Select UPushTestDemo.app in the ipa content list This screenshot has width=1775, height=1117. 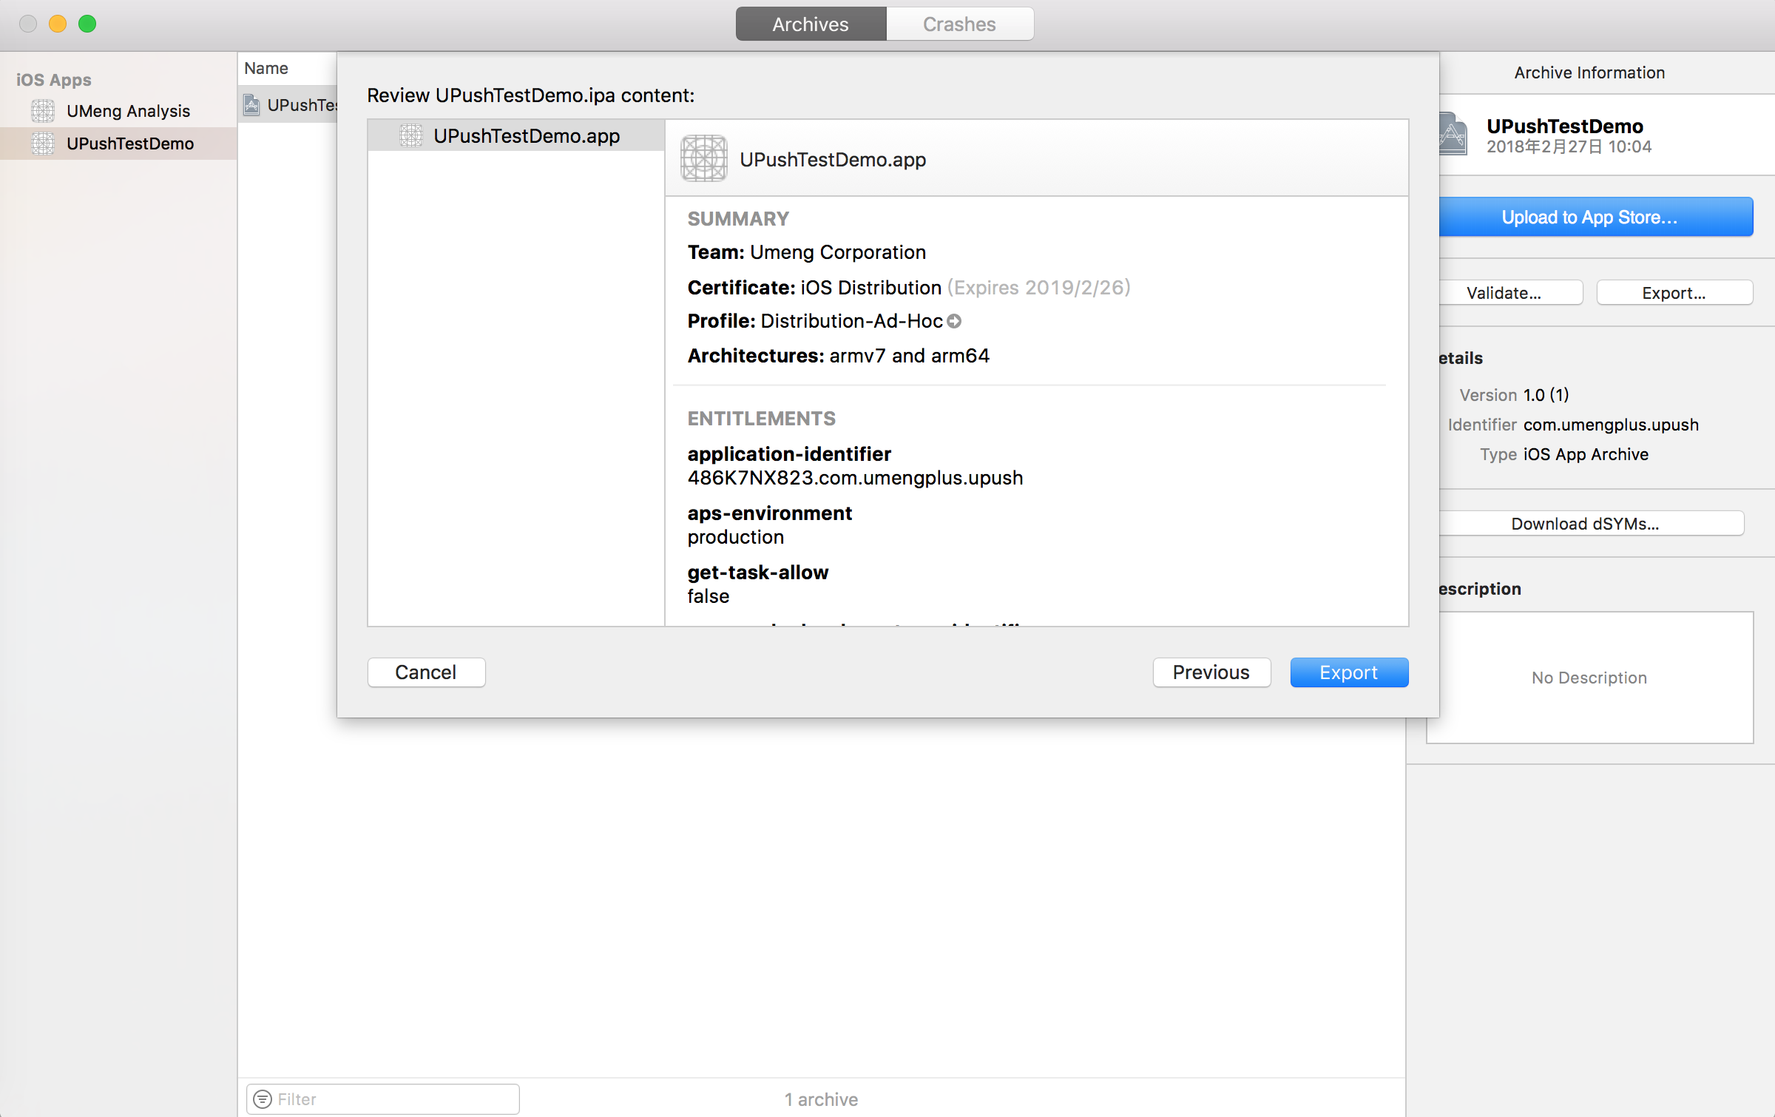click(516, 136)
